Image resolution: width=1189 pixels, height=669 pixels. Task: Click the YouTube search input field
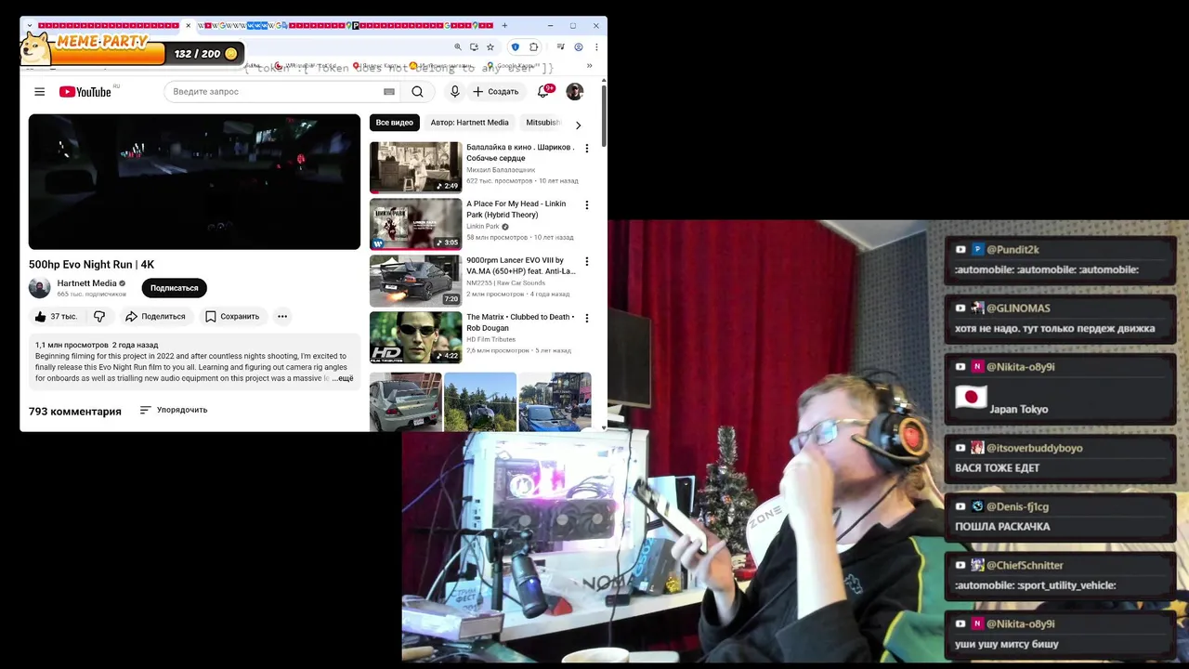(x=276, y=91)
